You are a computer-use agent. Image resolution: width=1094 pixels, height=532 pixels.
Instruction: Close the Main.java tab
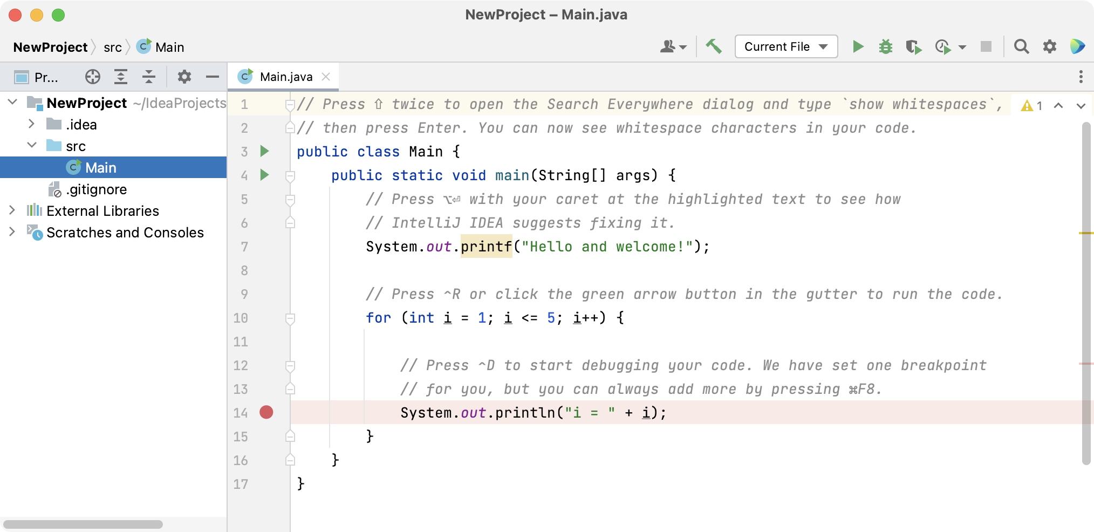tap(326, 77)
